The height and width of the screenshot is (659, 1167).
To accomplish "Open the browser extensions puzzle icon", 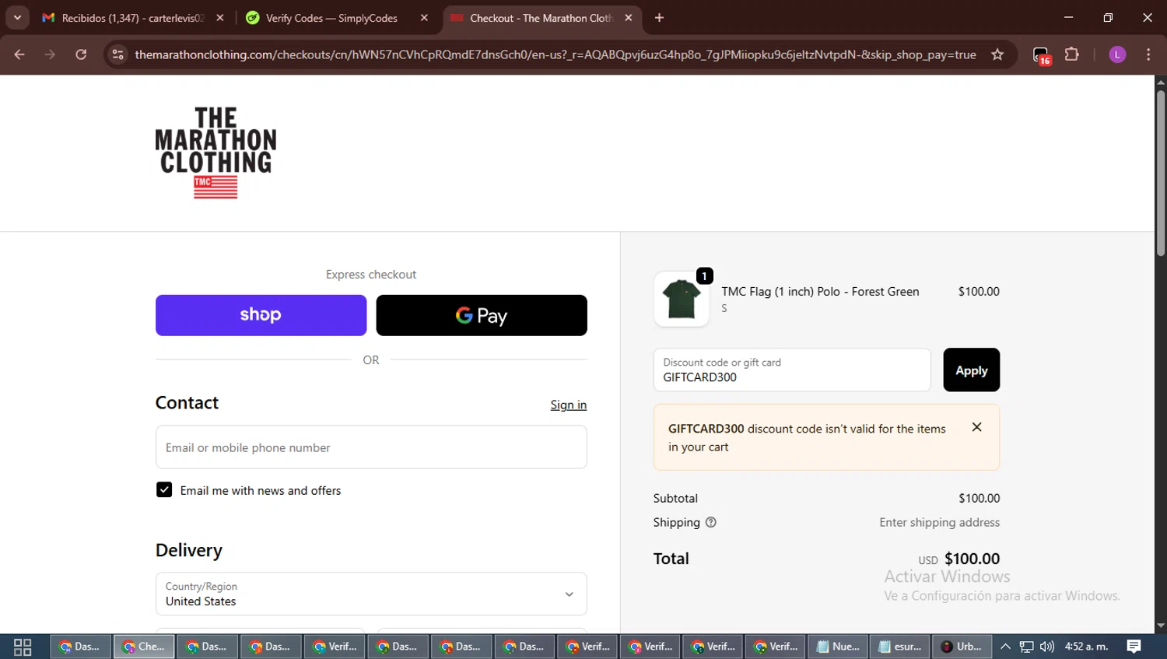I will point(1072,54).
